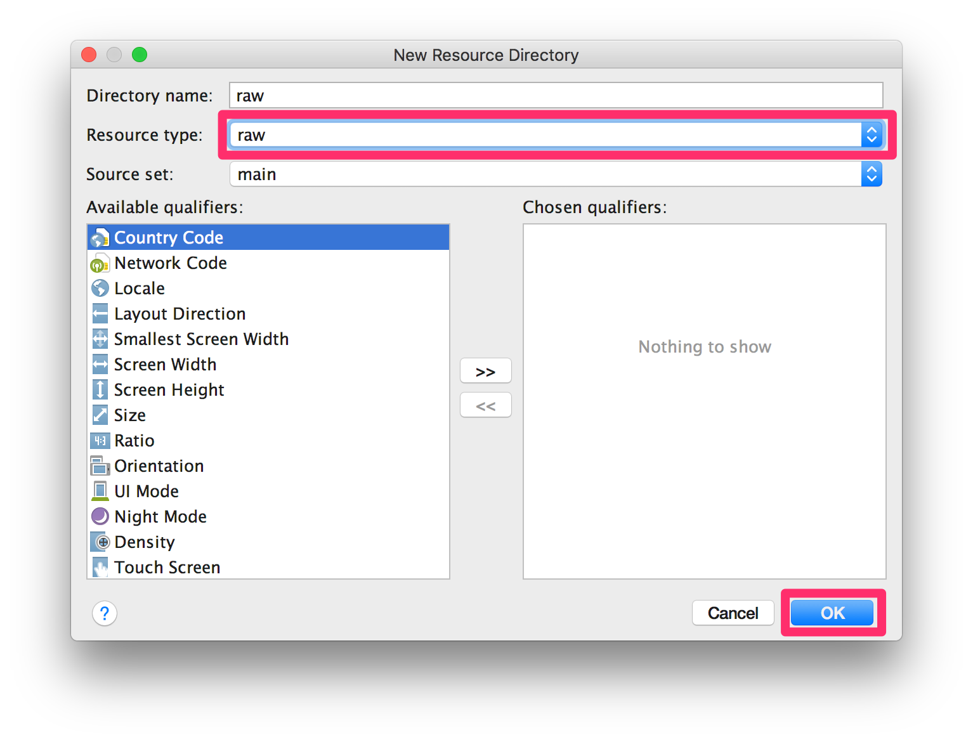
Task: Select the Touch Screen qualifier
Action: (268, 566)
